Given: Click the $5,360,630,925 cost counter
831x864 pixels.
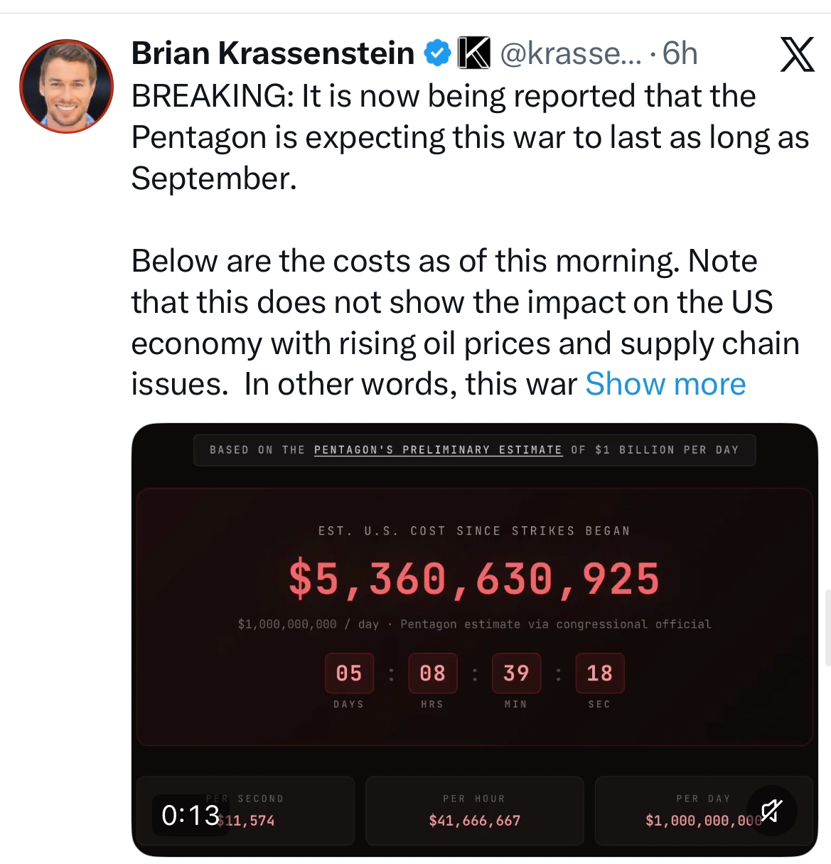Looking at the screenshot, I should point(474,578).
